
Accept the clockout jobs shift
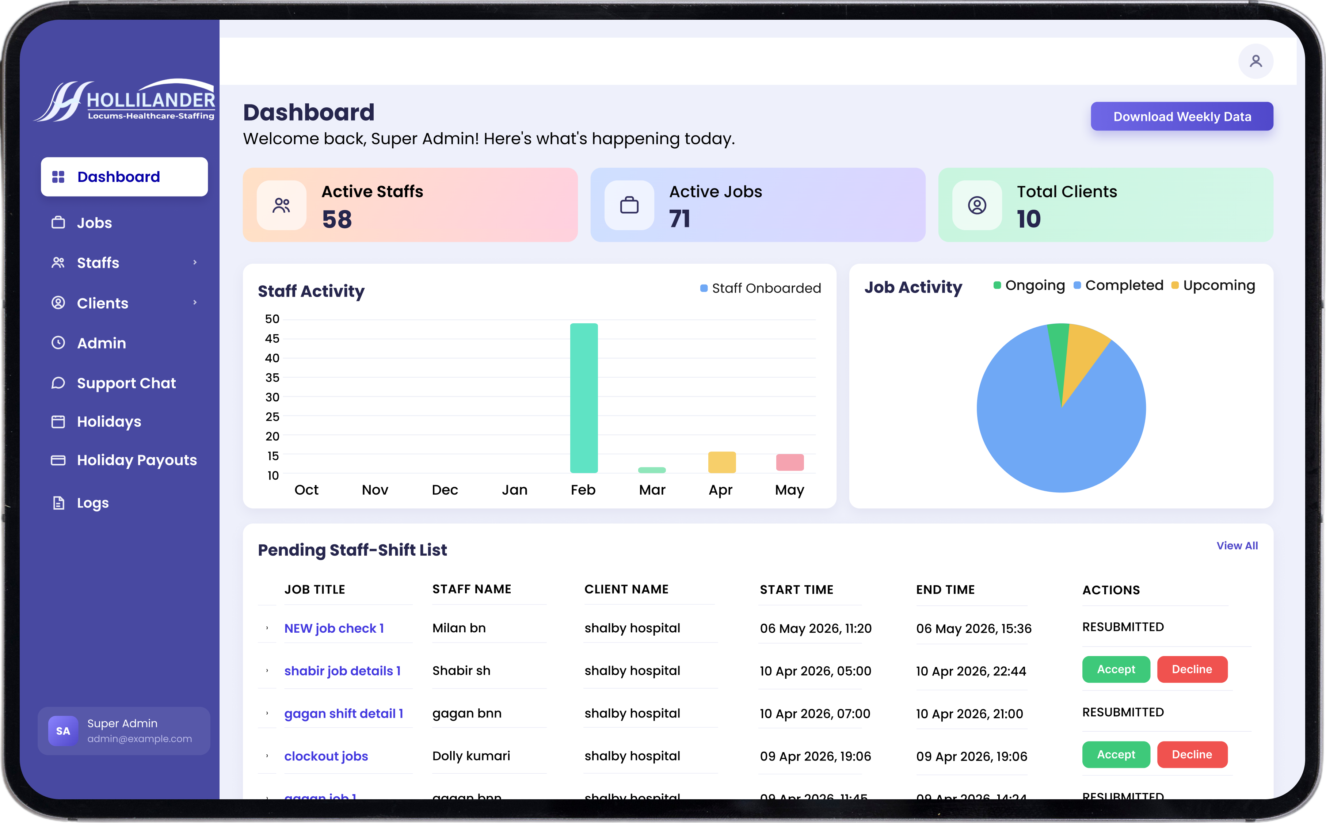click(1116, 754)
